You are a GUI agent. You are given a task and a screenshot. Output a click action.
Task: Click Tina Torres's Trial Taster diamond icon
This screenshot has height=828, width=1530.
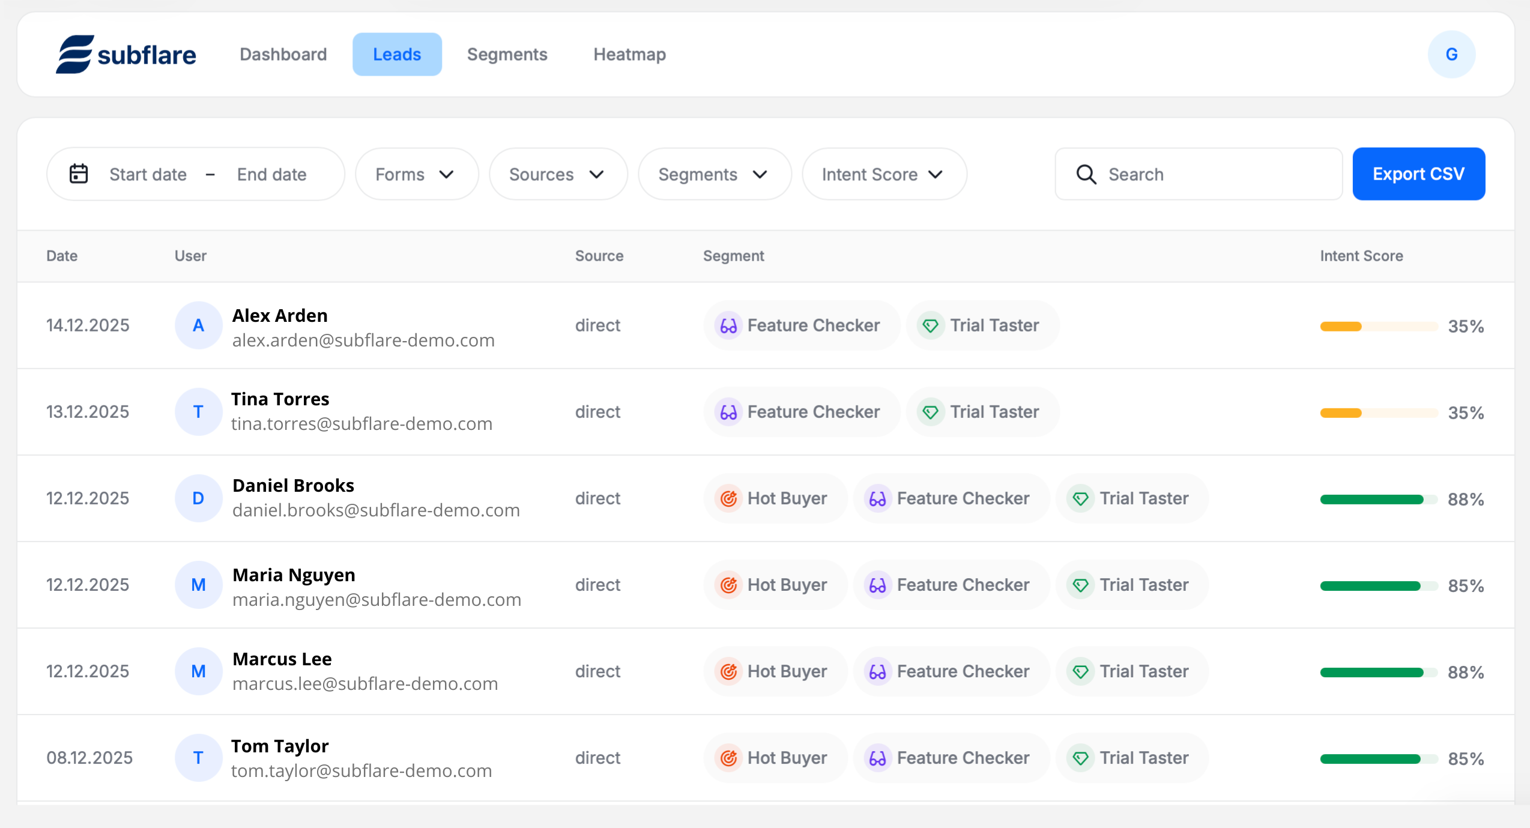click(930, 412)
